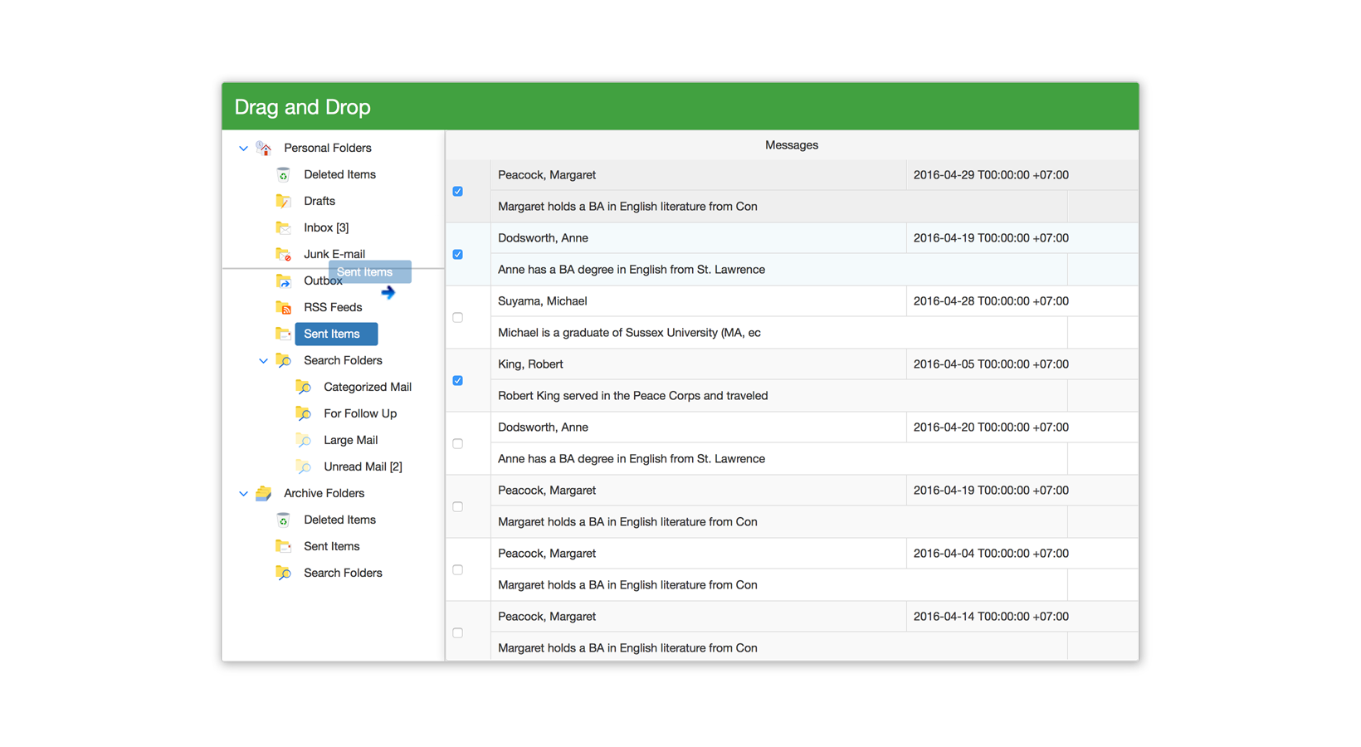The image size is (1361, 747).
Task: Open the For Follow Up folder
Action: [x=359, y=413]
